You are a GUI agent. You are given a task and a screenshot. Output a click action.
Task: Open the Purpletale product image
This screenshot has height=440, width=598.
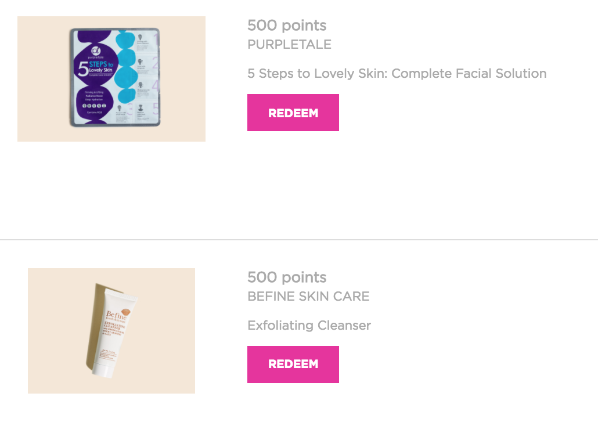click(x=111, y=78)
